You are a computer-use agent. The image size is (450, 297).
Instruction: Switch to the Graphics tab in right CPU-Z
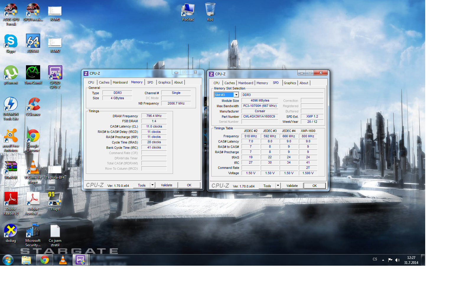point(290,83)
